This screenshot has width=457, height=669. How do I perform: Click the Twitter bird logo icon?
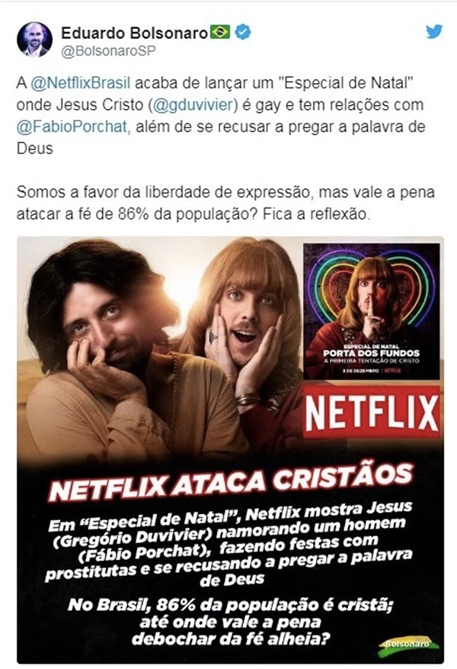[434, 31]
